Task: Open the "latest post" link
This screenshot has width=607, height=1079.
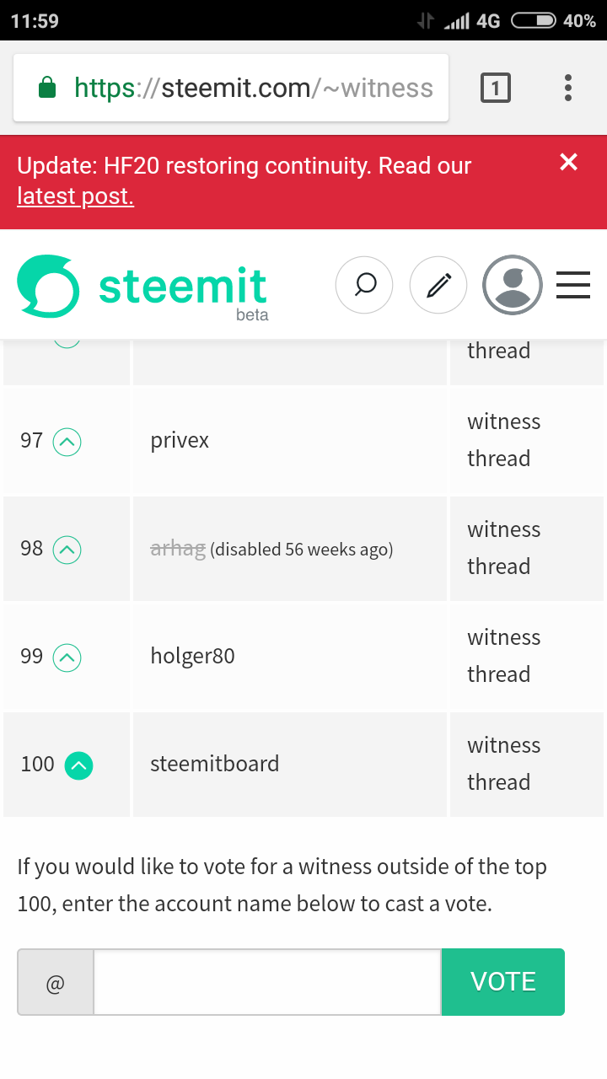Action: pyautogui.click(x=75, y=196)
